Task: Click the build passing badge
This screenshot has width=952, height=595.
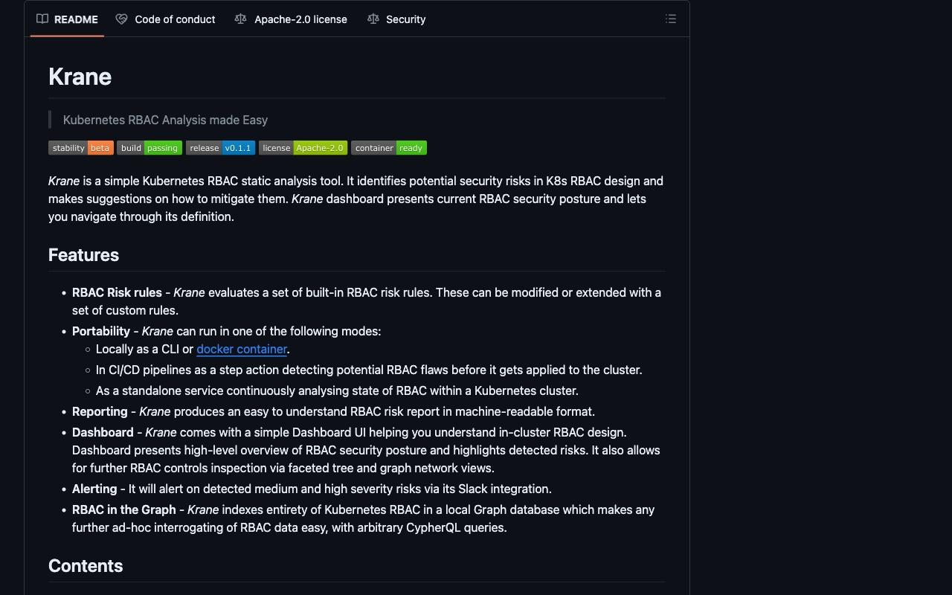Action: (x=149, y=148)
